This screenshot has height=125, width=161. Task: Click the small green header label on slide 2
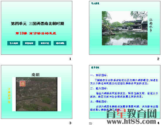95,4
